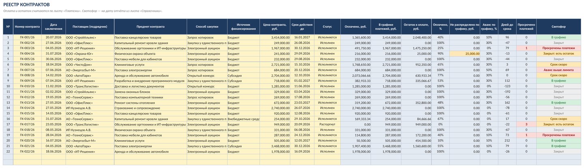The width and height of the screenshot is (584, 168).
Task: Click the Просрочено платежей header
Action: [x=526, y=27]
